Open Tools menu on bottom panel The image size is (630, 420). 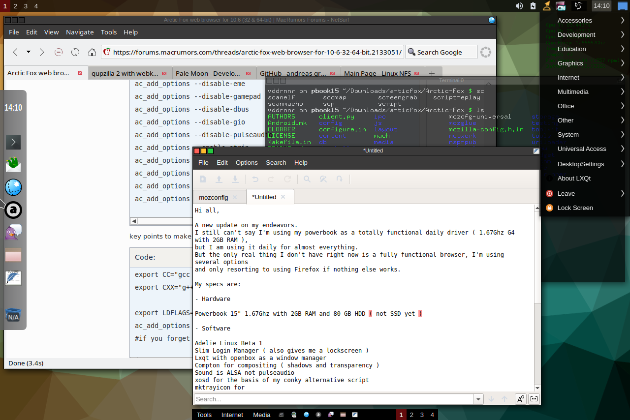click(204, 415)
